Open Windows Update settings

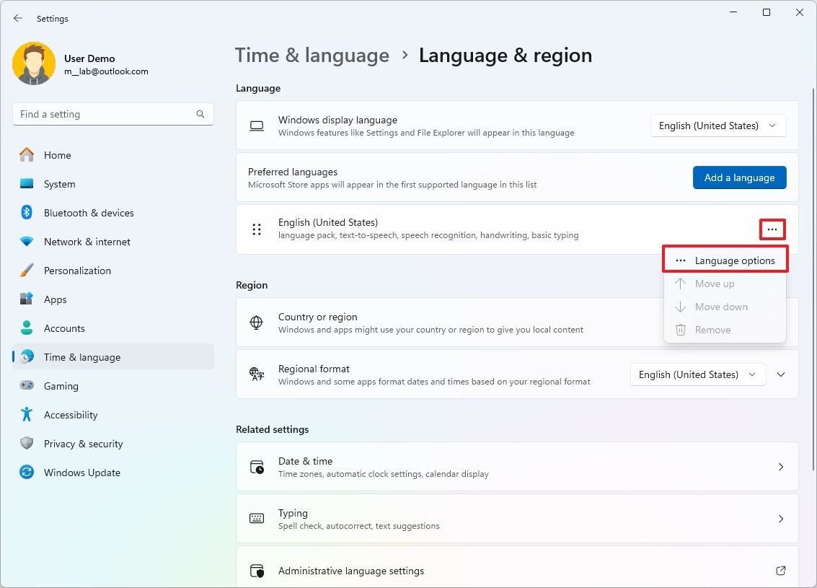81,473
